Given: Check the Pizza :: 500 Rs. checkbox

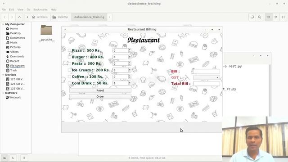Looking at the screenshot, I should click(69, 50).
